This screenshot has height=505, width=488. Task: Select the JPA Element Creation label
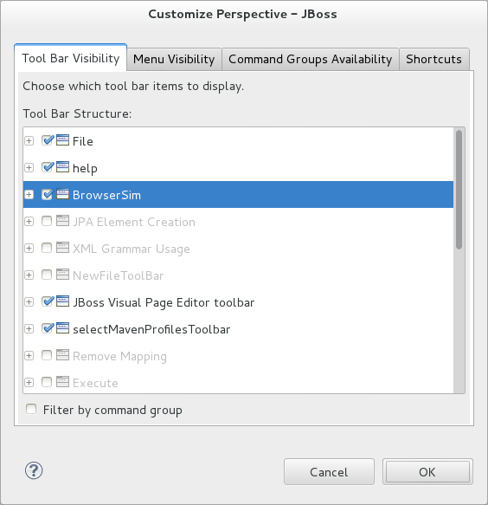134,222
